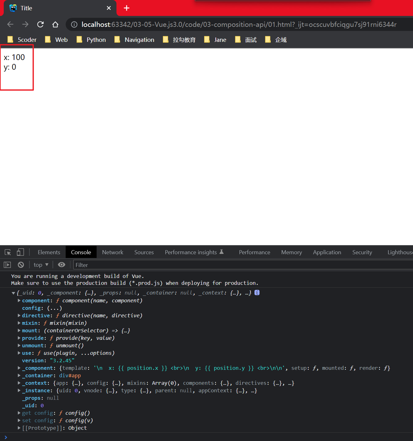This screenshot has height=441, width=413.
Task: Switch to the Elements tab
Action: (49, 252)
